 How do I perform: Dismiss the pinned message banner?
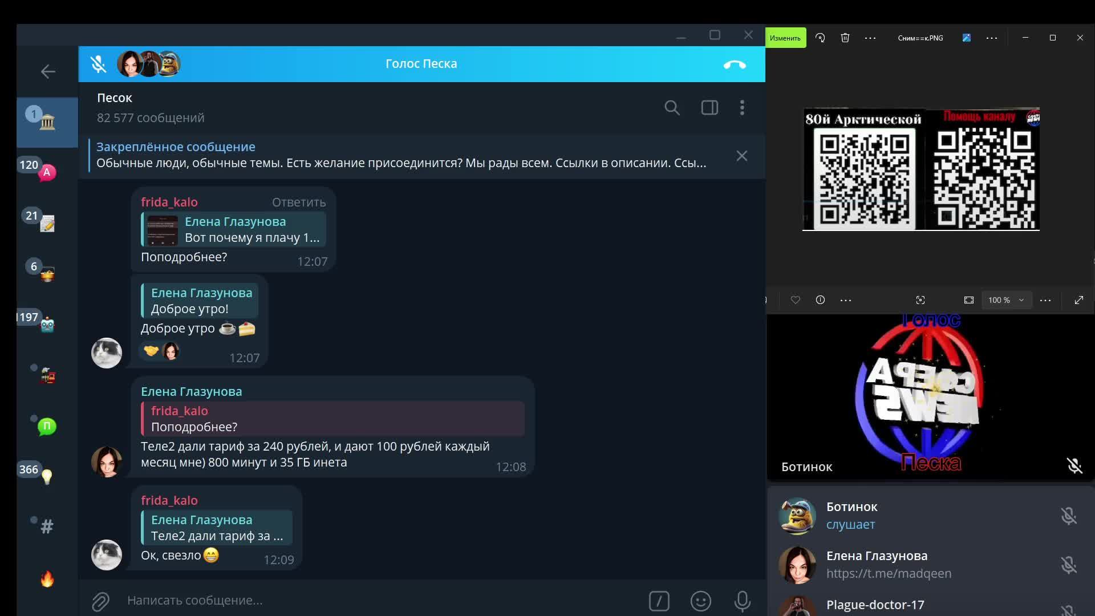point(741,156)
